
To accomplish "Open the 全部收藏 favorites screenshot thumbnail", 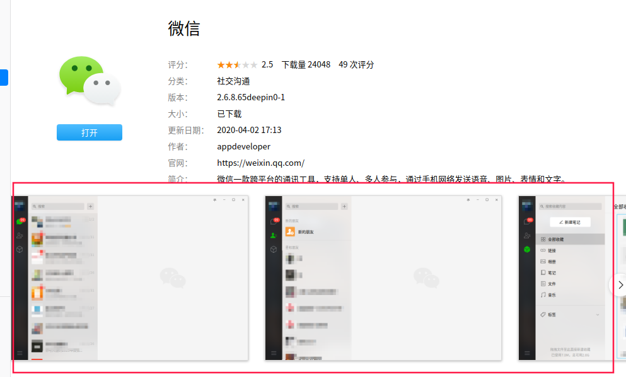I will [572, 278].
